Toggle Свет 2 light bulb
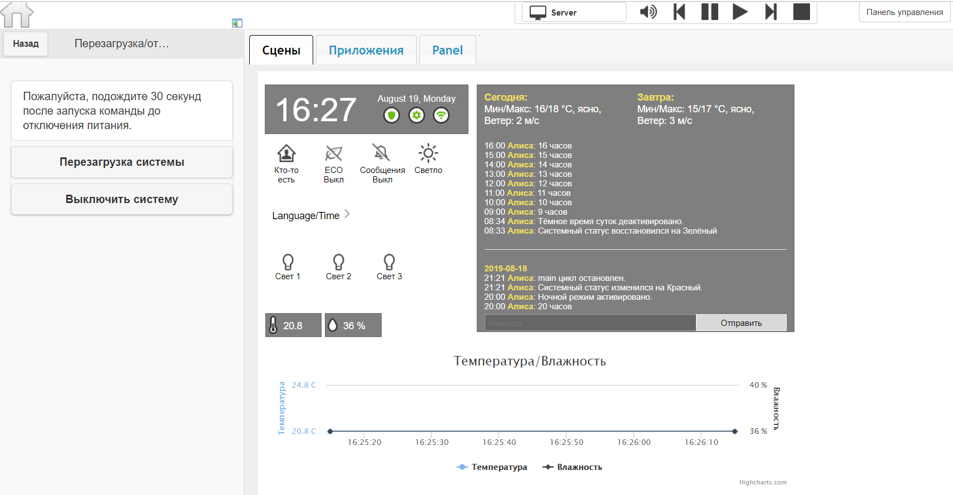The width and height of the screenshot is (953, 495). tap(338, 261)
